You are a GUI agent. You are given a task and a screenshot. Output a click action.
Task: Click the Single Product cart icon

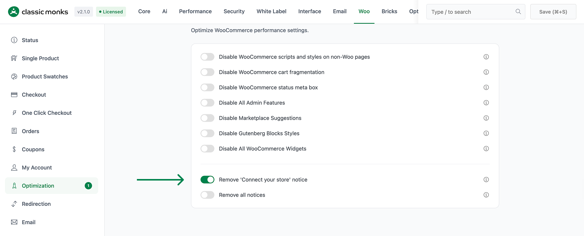(14, 58)
